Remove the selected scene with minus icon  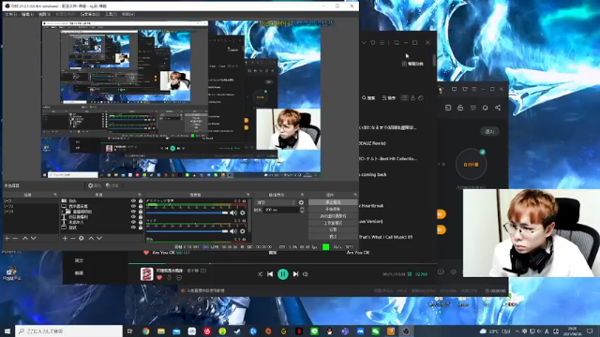15,238
